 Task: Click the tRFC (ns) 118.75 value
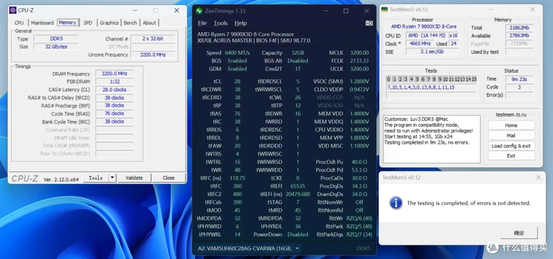[238, 178]
